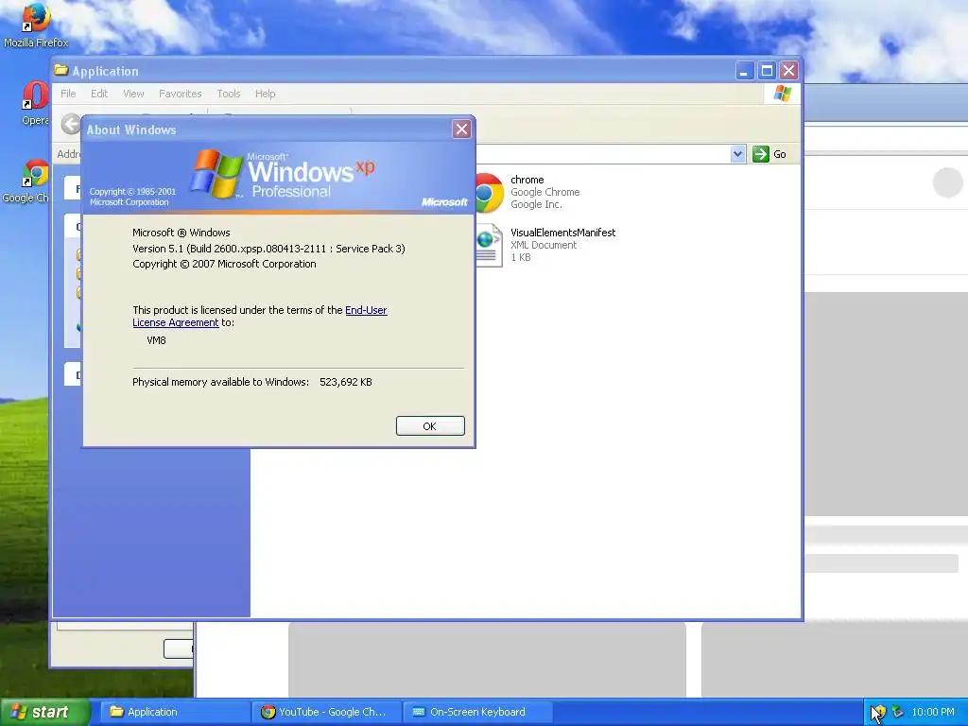The width and height of the screenshot is (968, 726).
Task: Click OK in About Windows dialog
Action: coord(430,426)
